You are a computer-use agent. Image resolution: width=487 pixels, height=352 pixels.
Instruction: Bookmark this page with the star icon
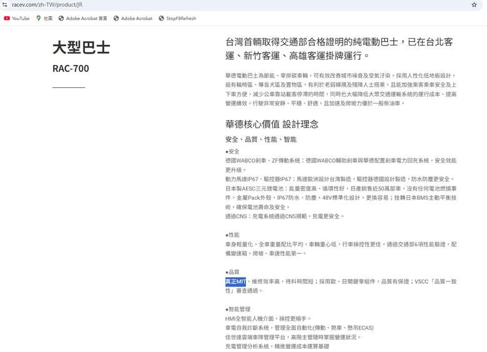[x=474, y=5]
